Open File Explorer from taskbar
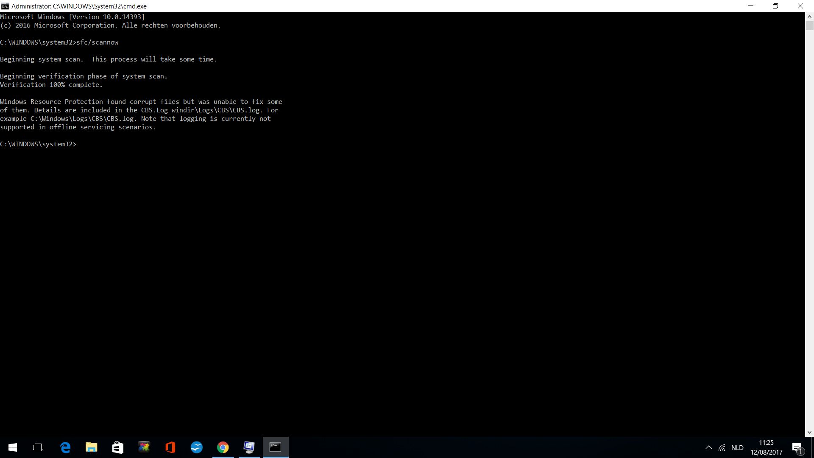This screenshot has height=458, width=814. (92, 447)
